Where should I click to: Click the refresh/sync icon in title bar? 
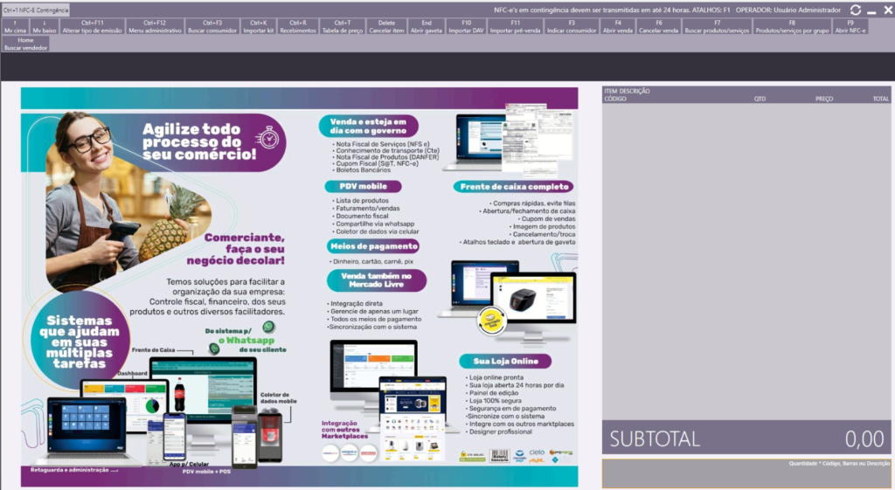856,10
